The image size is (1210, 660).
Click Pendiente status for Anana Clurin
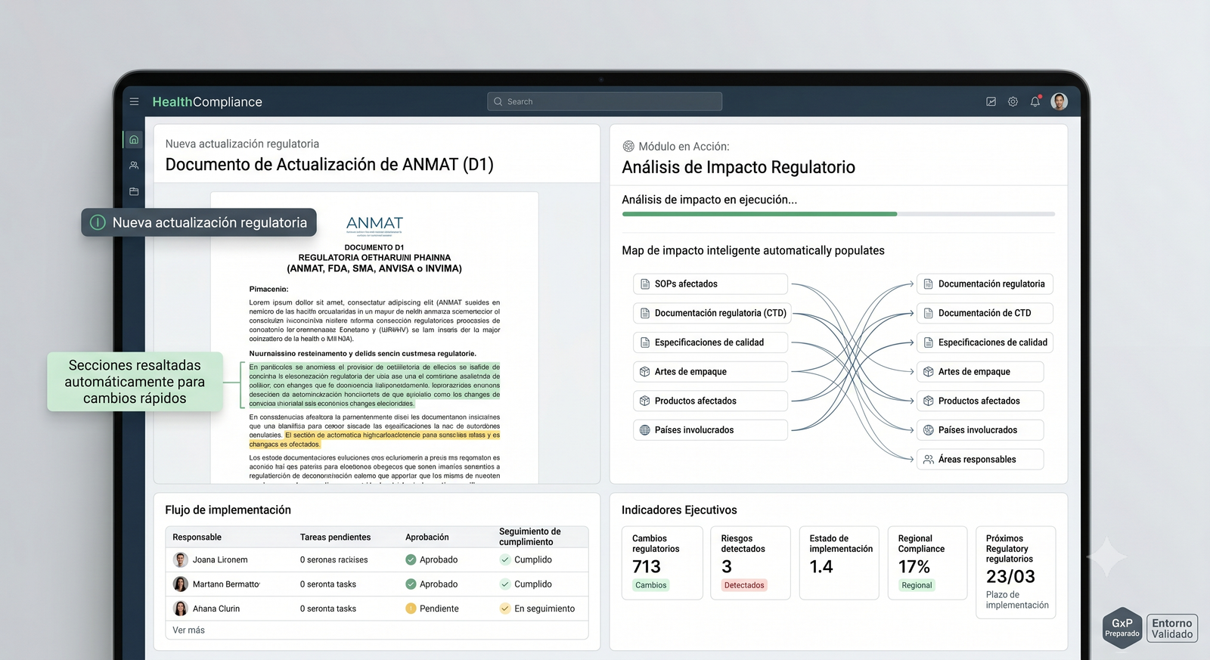coord(432,609)
